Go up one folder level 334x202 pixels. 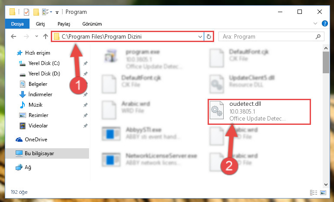click(x=45, y=36)
